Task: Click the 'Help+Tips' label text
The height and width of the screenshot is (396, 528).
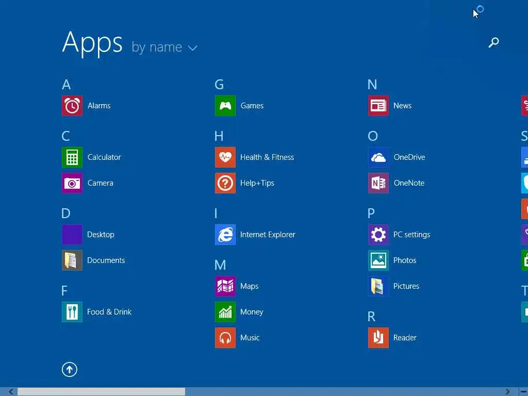Action: (257, 183)
